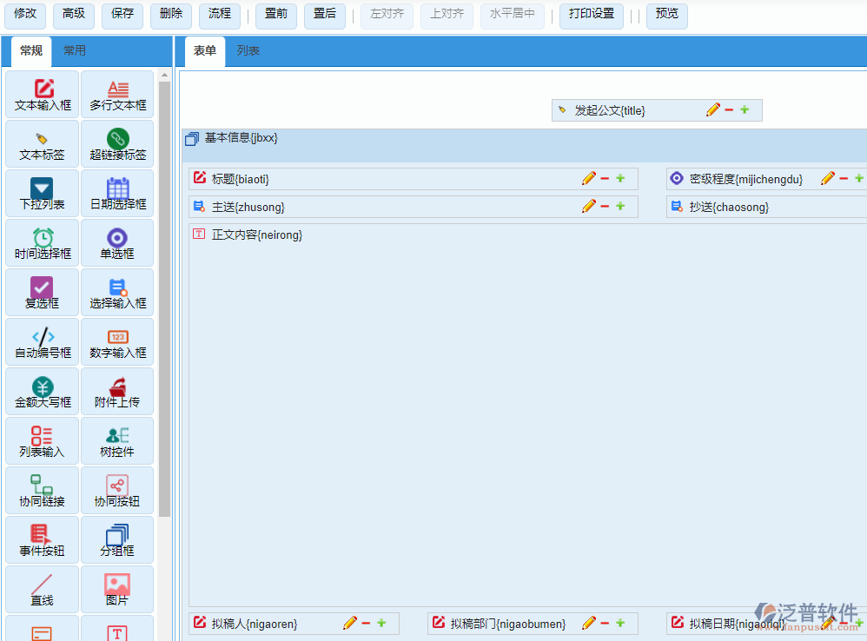Select the 分组框 group box control

pyautogui.click(x=117, y=540)
